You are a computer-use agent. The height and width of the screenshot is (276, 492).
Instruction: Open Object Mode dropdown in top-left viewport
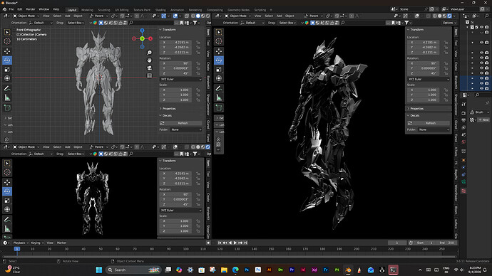pos(26,16)
